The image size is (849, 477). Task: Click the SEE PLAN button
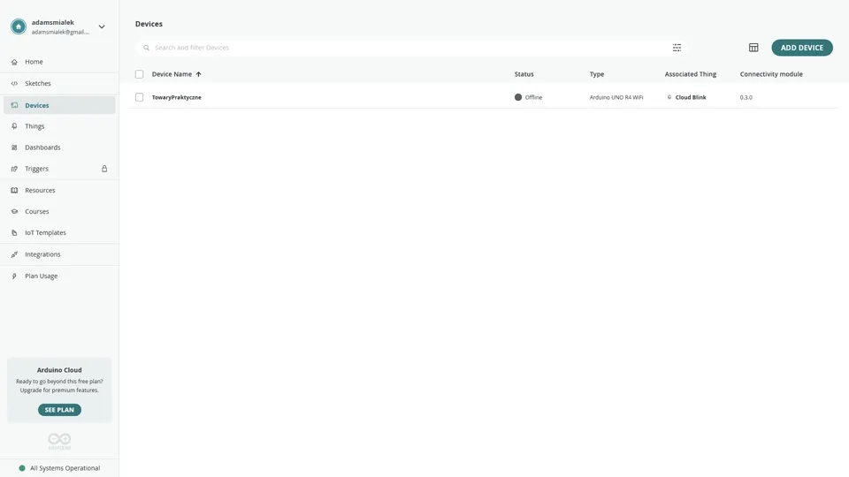(59, 410)
